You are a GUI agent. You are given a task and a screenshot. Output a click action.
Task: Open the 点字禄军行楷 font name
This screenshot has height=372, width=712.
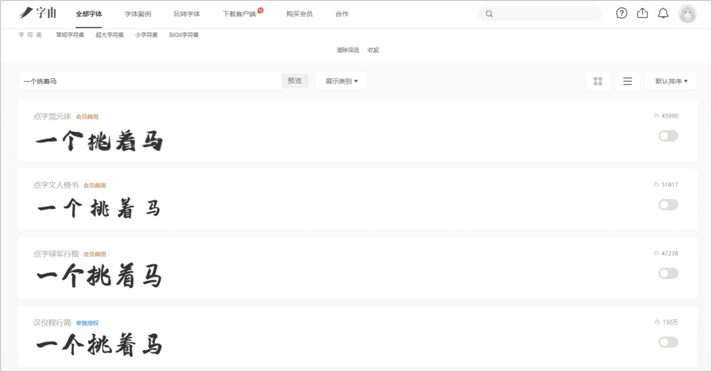point(56,254)
